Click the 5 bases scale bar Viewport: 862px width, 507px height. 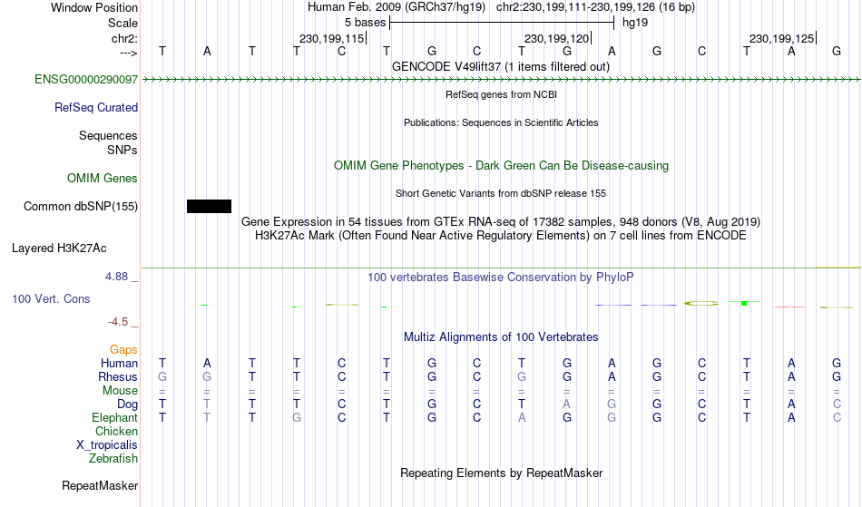tap(502, 23)
